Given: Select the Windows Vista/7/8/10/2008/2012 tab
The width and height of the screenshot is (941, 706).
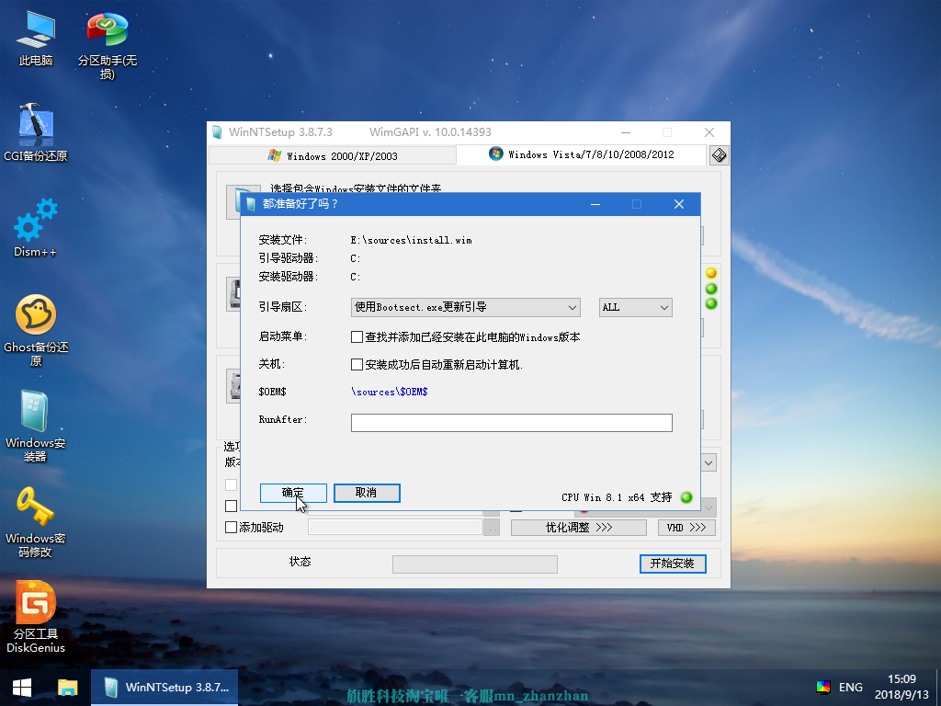Looking at the screenshot, I should 588,154.
